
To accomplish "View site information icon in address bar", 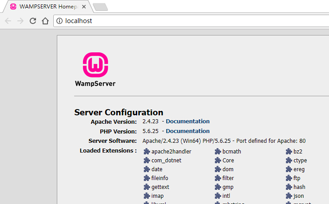I will pyautogui.click(x=59, y=21).
